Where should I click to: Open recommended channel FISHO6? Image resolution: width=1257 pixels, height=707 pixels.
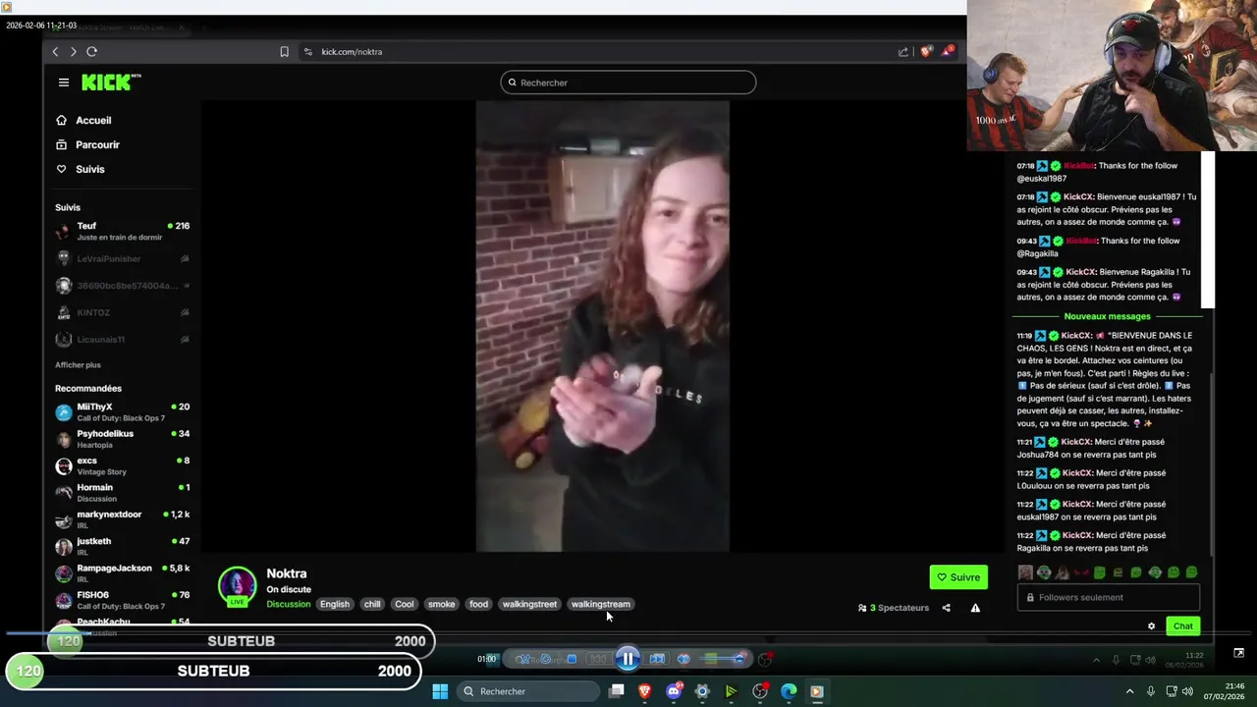tap(123, 600)
